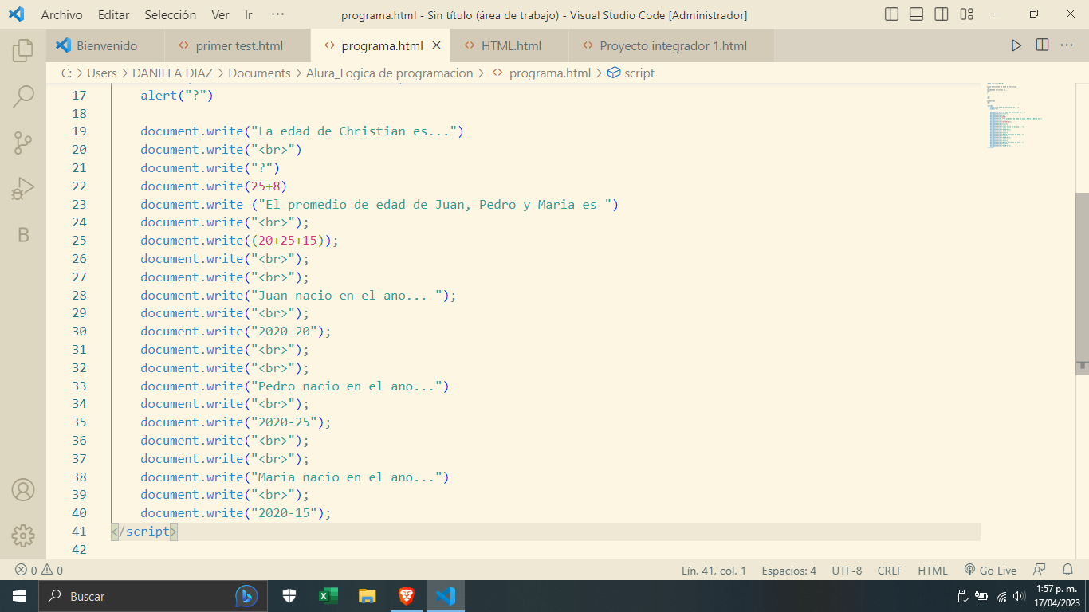Screen dimensions: 1089x612
Task: Open the Editar menu
Action: [x=113, y=14]
